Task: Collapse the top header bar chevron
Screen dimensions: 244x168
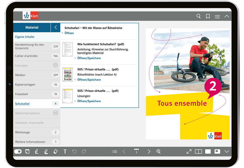Action: (x=227, y=16)
